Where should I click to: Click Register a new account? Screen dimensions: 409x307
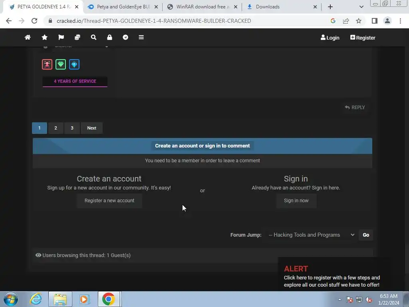[109, 201]
